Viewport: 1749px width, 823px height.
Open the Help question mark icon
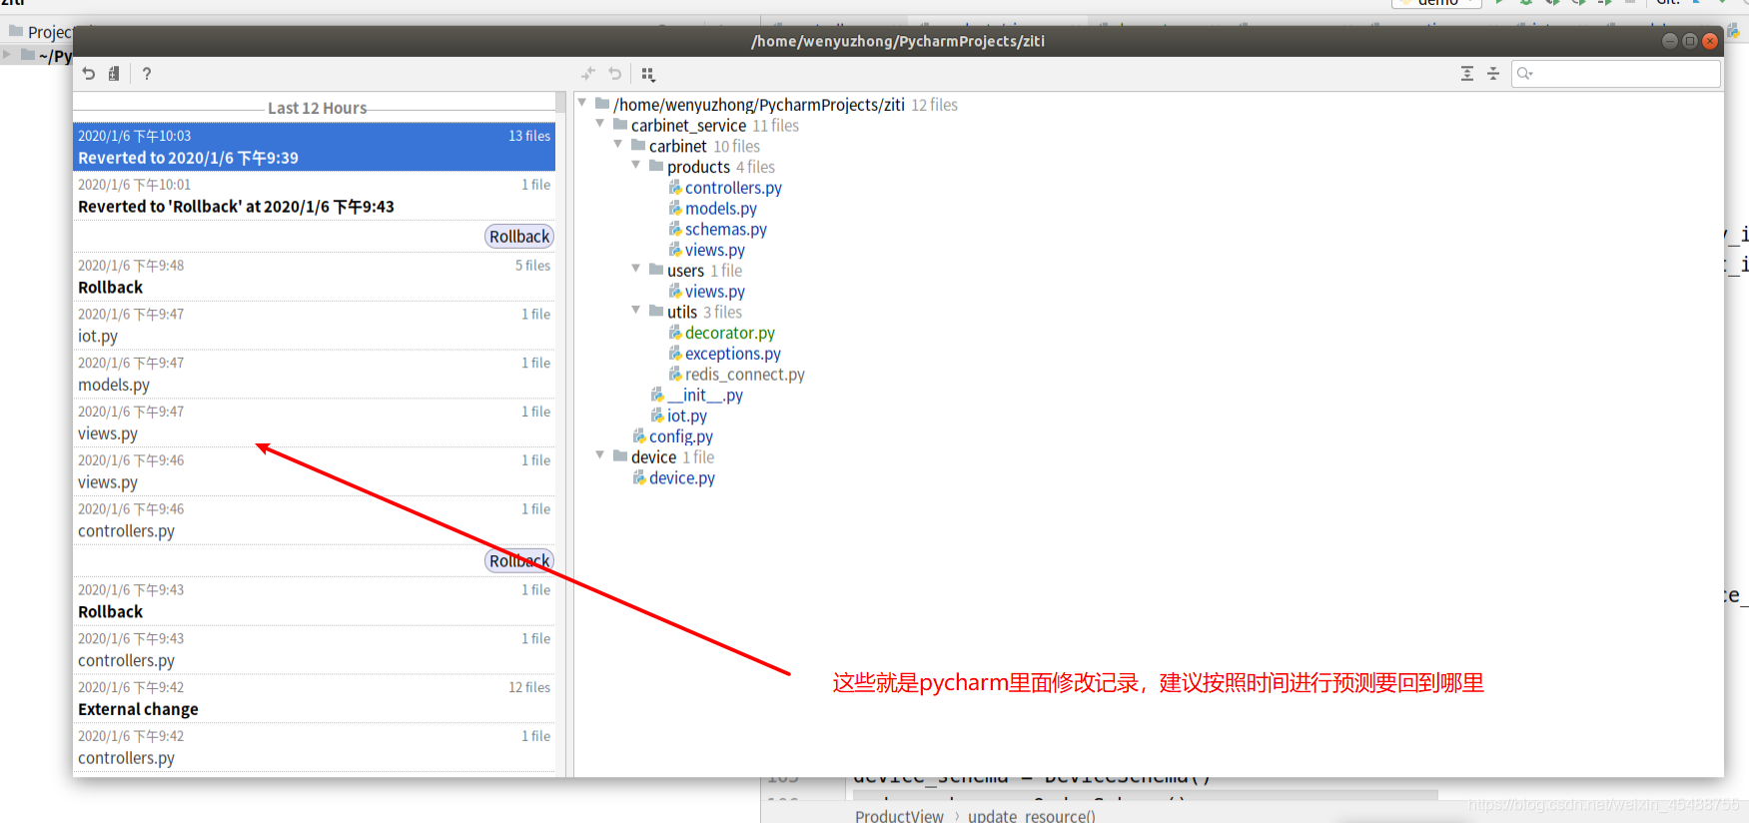tap(147, 74)
